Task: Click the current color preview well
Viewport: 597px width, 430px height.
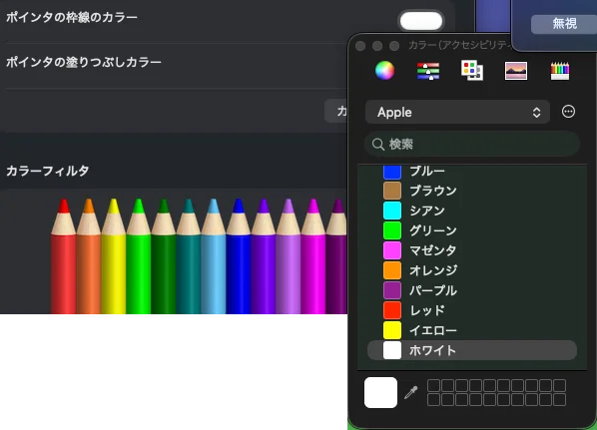Action: point(380,392)
